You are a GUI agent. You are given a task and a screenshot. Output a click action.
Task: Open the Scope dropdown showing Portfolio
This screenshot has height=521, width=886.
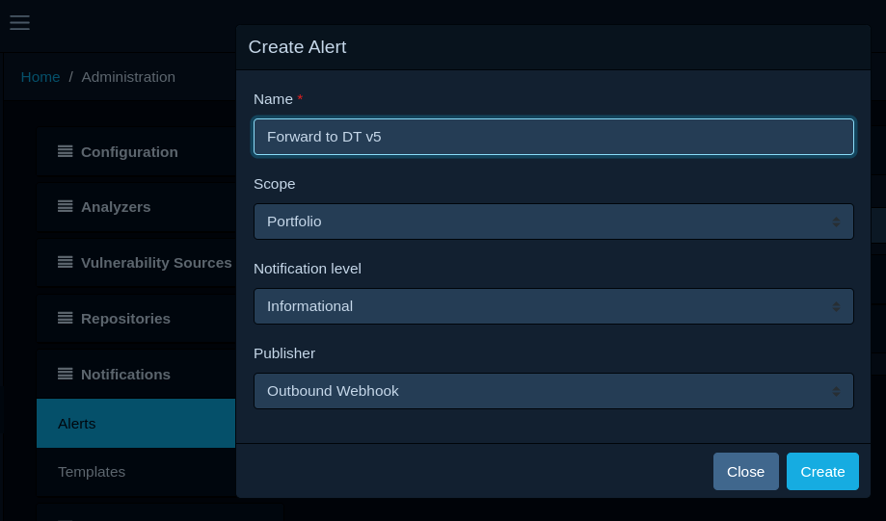pyautogui.click(x=553, y=221)
